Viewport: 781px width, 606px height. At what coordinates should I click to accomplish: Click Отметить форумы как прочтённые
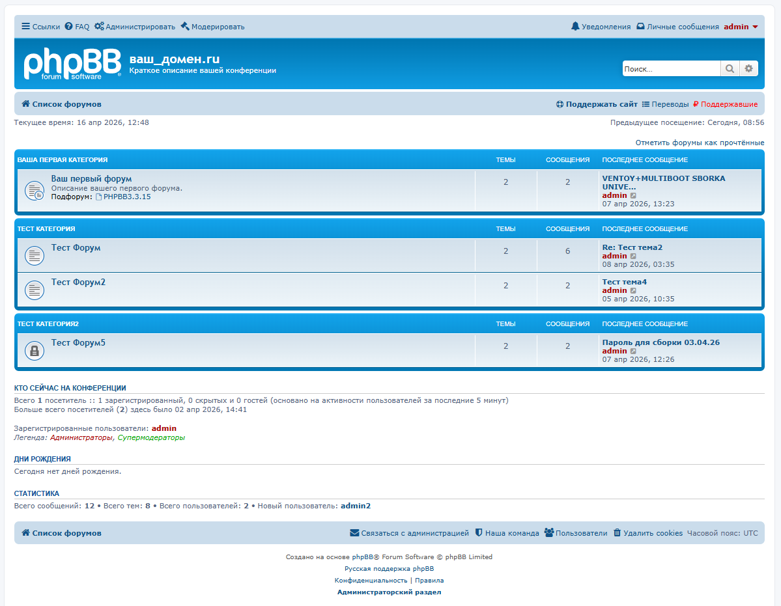[x=700, y=143]
